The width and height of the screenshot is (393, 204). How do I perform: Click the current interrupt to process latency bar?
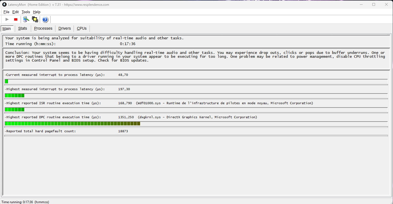[x=196, y=81]
